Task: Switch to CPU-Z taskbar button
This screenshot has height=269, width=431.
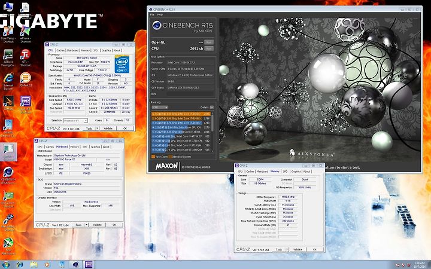Action: pos(89,265)
